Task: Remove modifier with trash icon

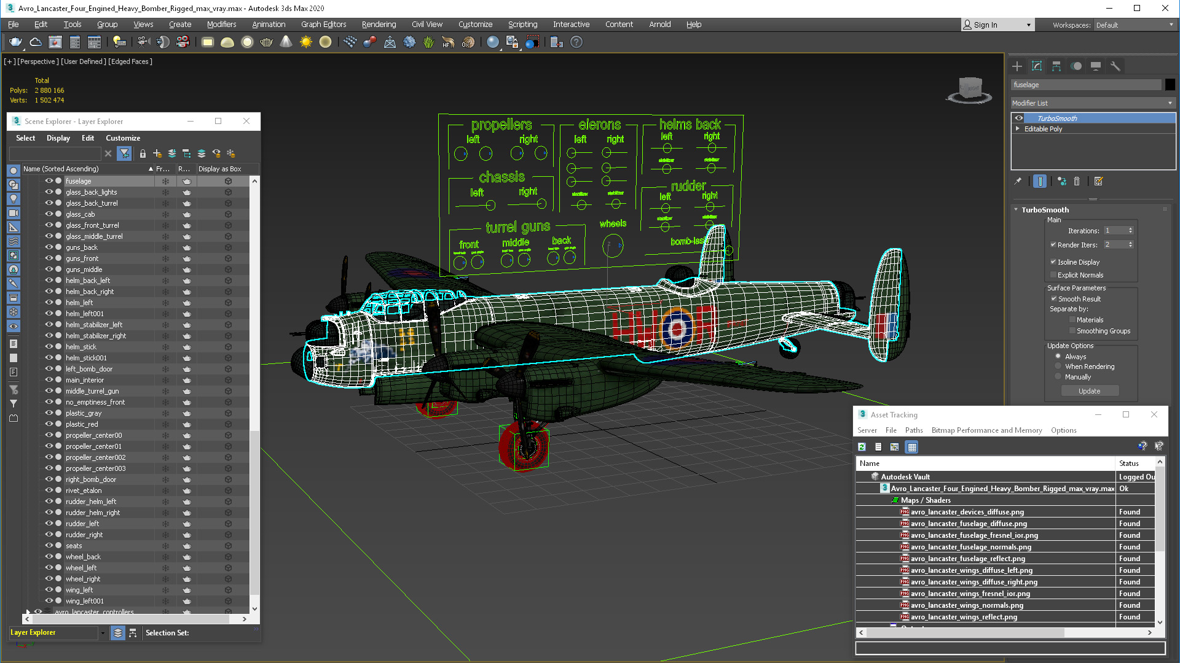Action: (1077, 181)
